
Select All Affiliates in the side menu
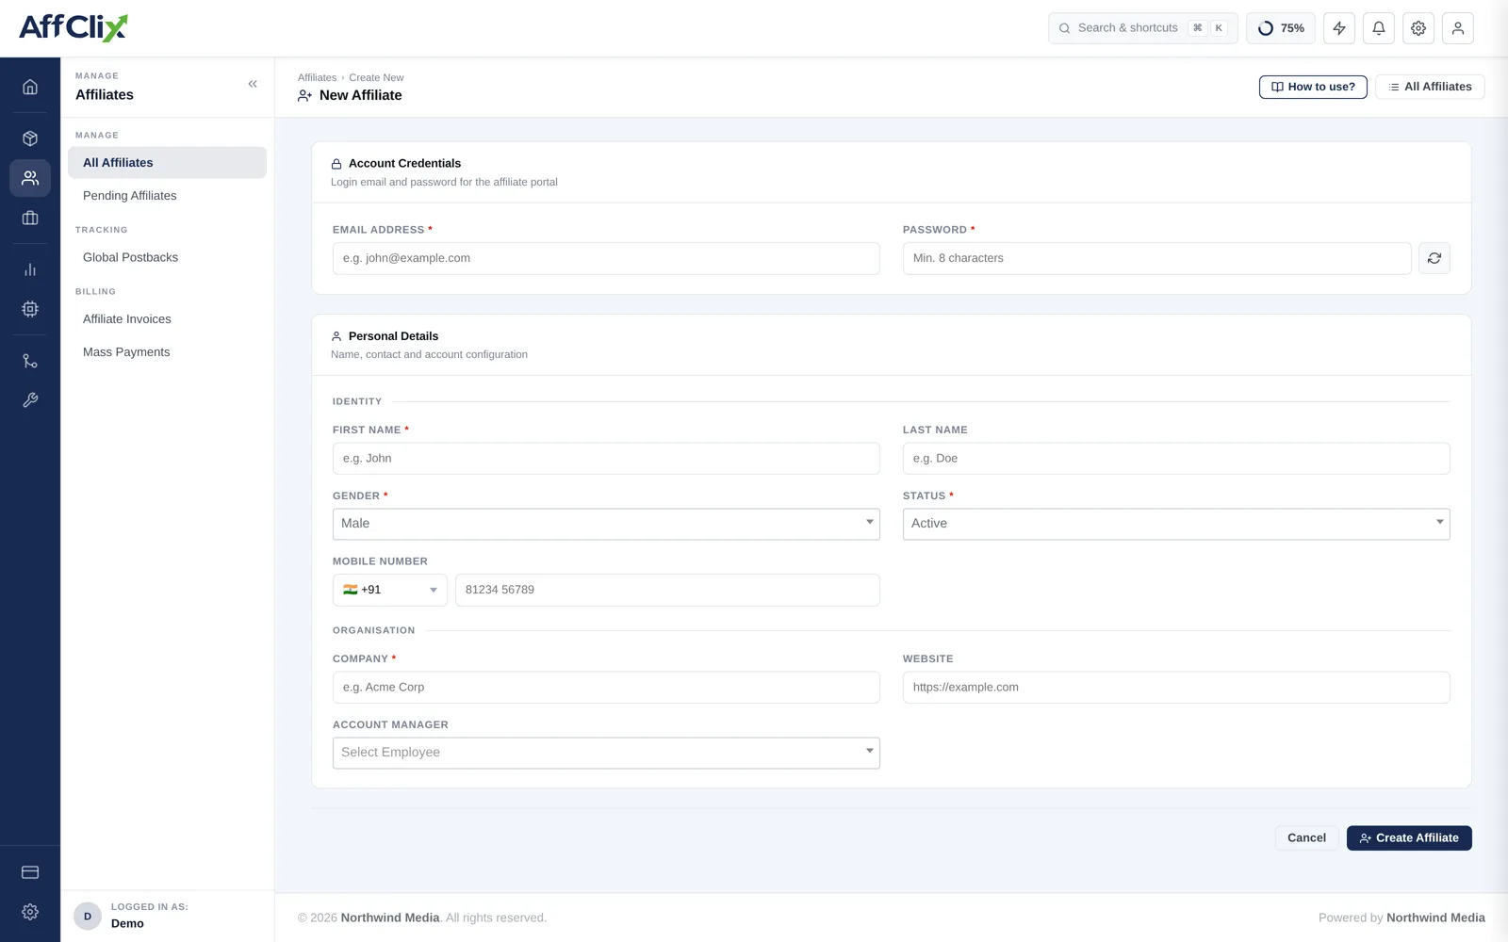pos(167,163)
